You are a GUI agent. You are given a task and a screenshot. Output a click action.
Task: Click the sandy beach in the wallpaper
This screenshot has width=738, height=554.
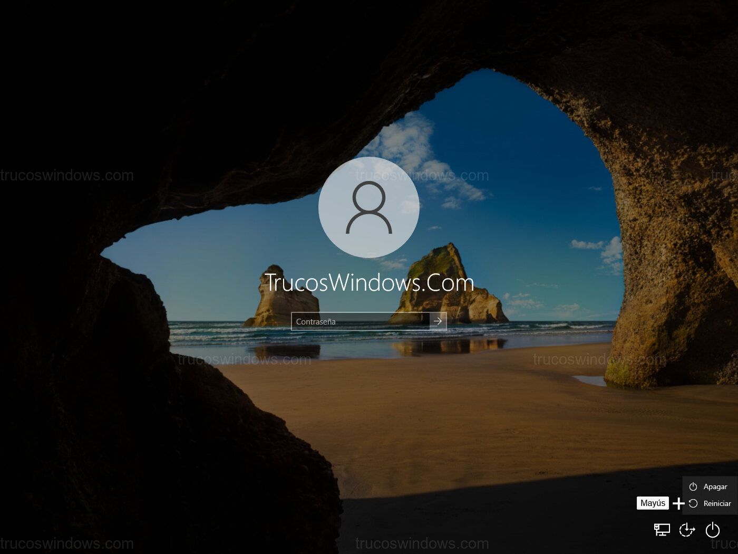tap(448, 412)
